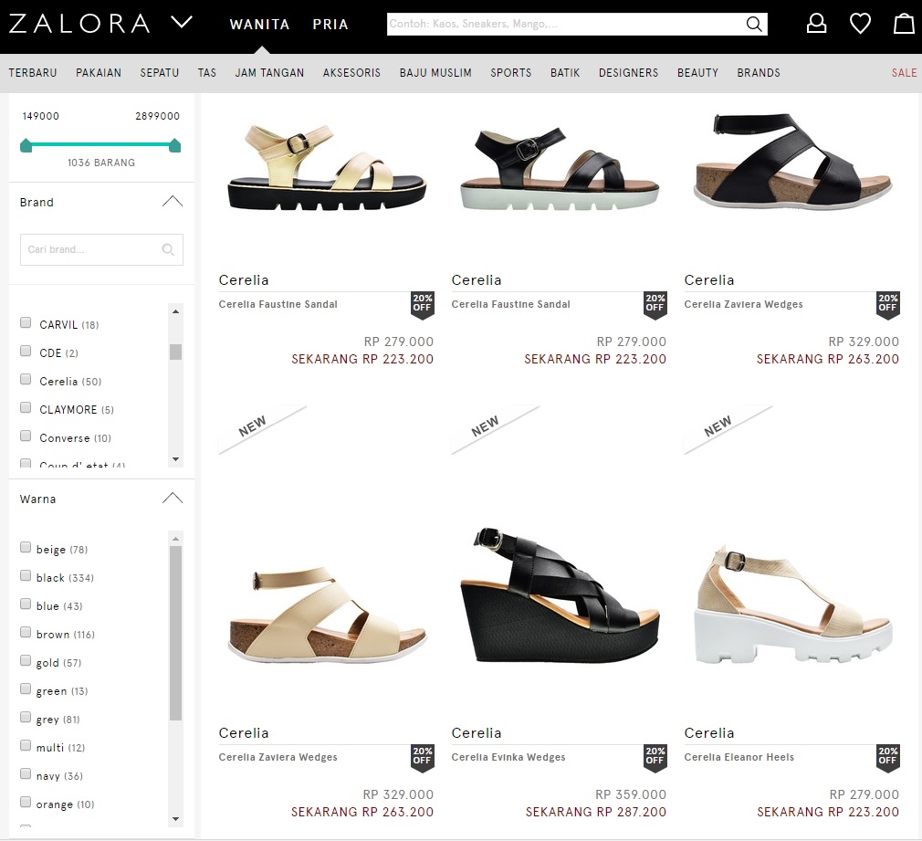Open the DESIGNERS menu
Viewport: 922px width, 841px height.
[x=629, y=73]
